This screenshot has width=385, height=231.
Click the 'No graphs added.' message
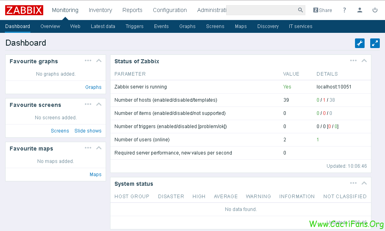click(x=56, y=74)
